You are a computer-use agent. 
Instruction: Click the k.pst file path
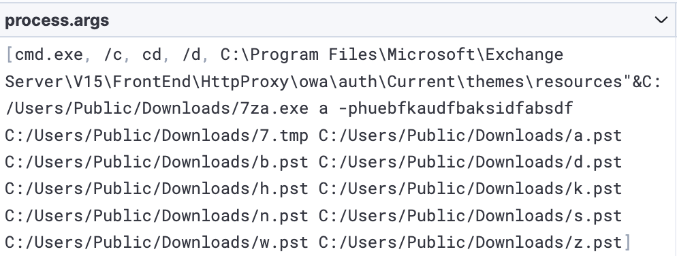471,189
